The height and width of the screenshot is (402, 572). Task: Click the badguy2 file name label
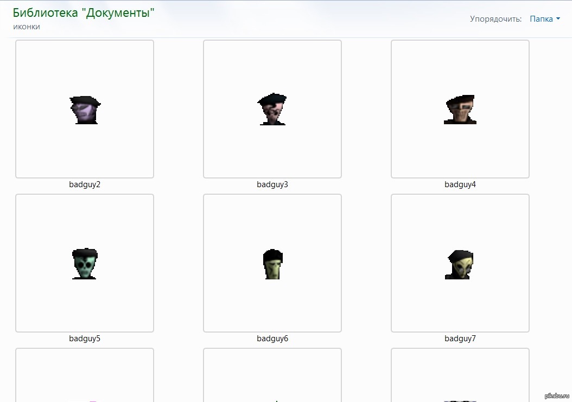click(85, 184)
